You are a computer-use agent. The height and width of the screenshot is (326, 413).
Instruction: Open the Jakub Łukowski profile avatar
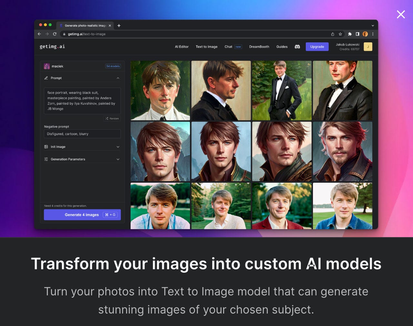tap(368, 47)
